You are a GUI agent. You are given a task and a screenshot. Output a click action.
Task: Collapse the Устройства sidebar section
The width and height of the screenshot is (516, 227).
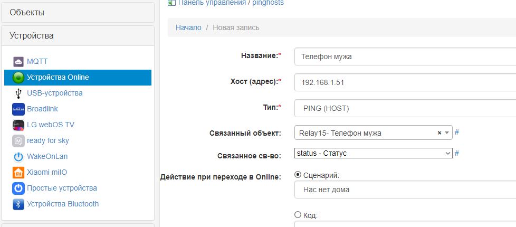tap(78, 35)
